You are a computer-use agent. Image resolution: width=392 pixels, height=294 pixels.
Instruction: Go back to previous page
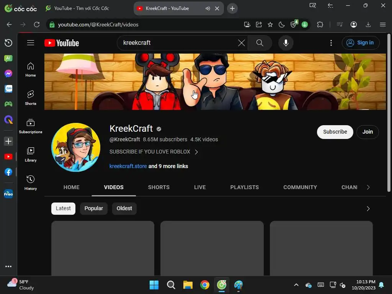(x=9, y=24)
